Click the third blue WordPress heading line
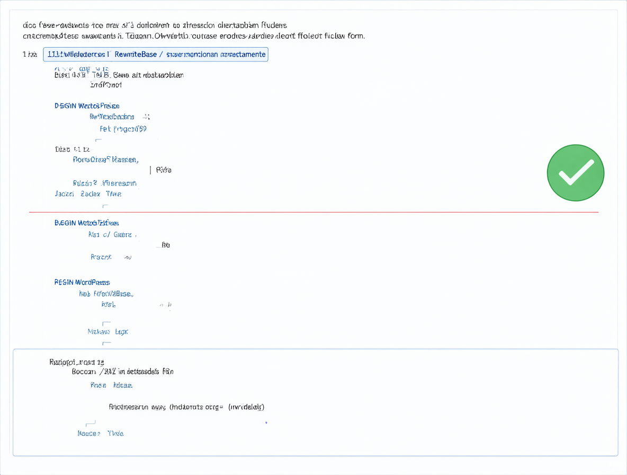 [x=82, y=283]
